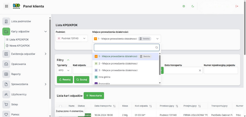
Task: Focus the Kod odpadu filter field
Action: click(83, 71)
